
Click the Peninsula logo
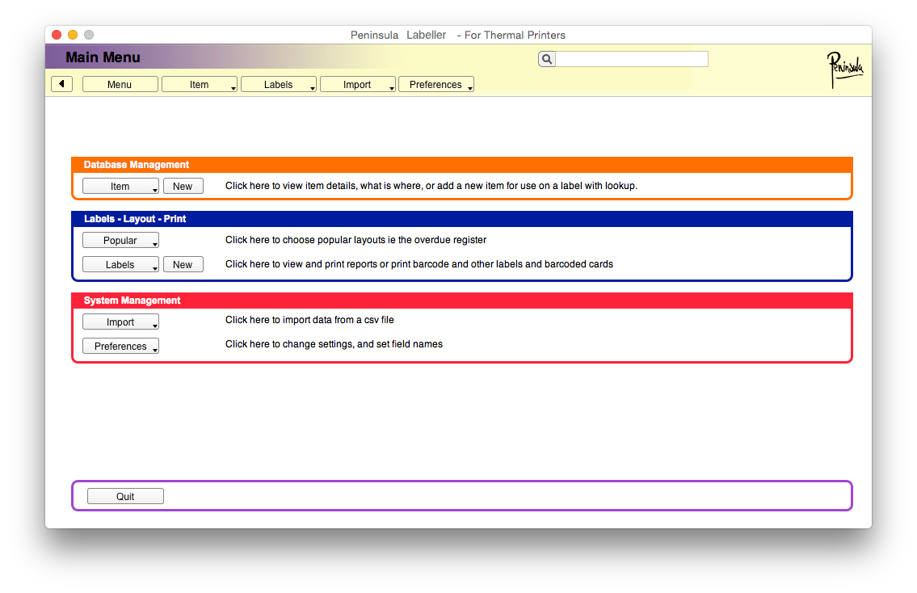[x=844, y=69]
